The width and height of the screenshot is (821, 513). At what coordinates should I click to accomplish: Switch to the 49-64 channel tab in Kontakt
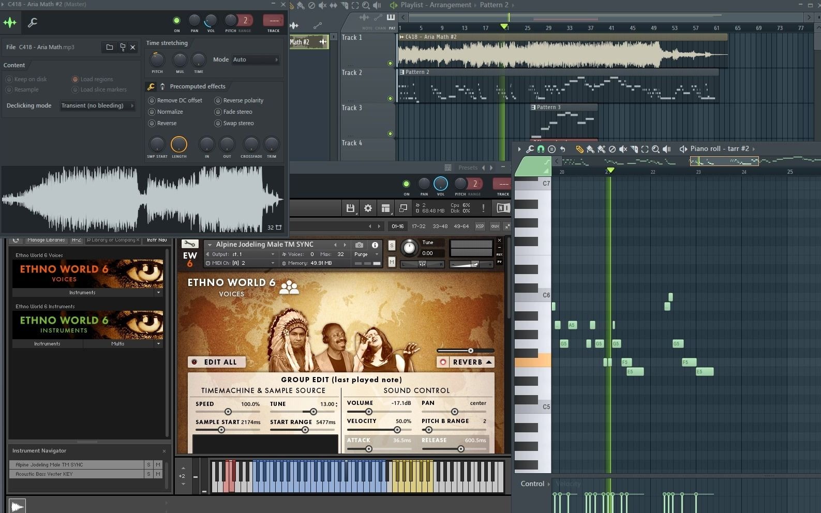coord(461,227)
